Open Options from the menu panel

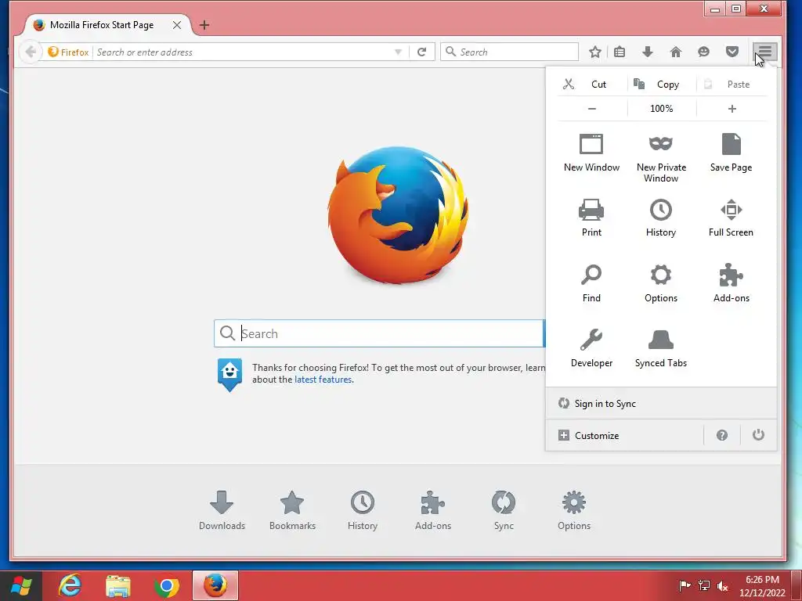(x=661, y=283)
